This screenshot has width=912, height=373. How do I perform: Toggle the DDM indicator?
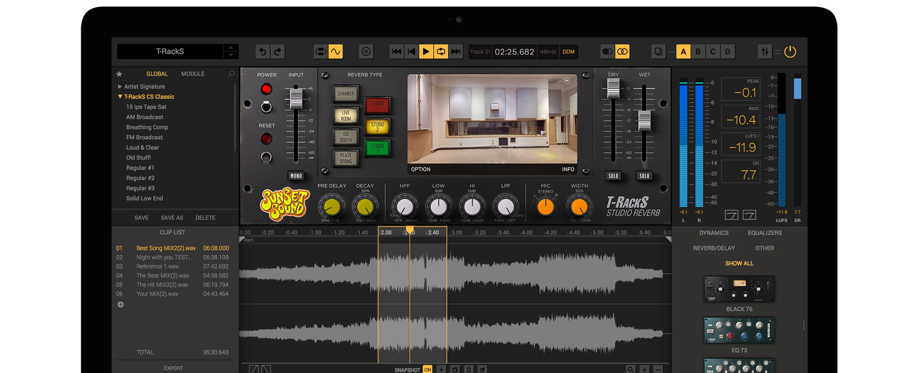[569, 52]
